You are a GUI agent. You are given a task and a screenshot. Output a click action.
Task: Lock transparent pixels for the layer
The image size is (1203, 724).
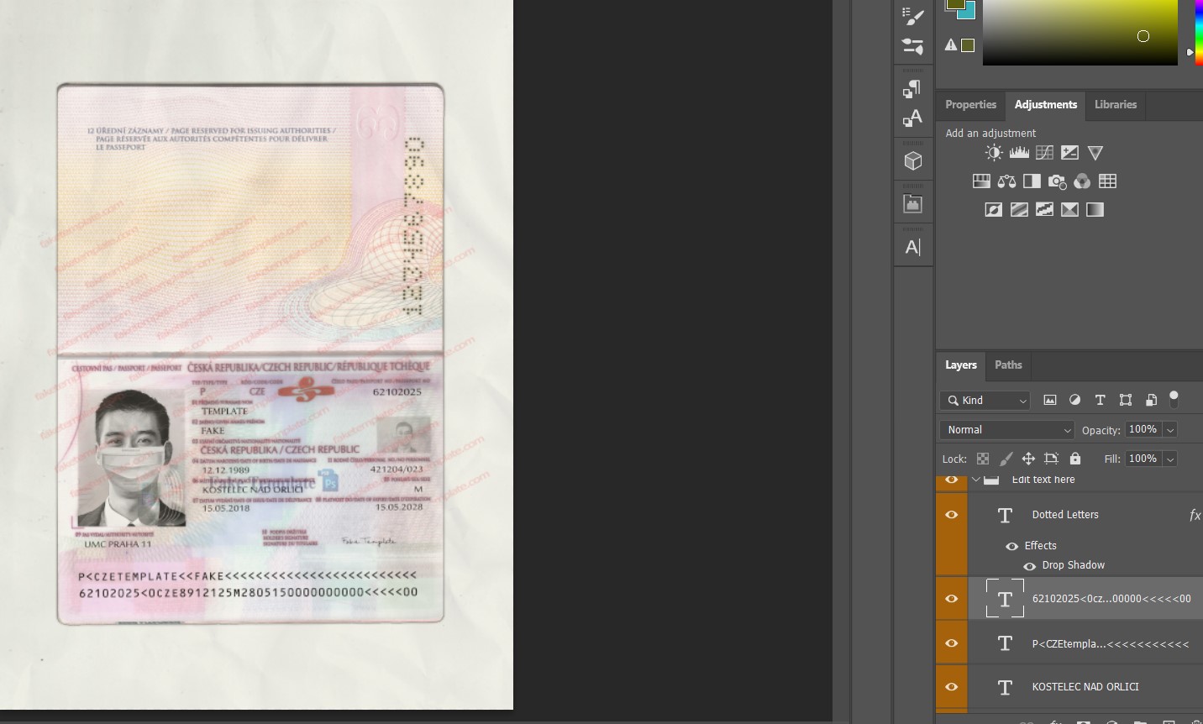[x=982, y=459]
